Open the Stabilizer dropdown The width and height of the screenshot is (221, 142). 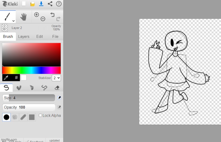pos(56,78)
